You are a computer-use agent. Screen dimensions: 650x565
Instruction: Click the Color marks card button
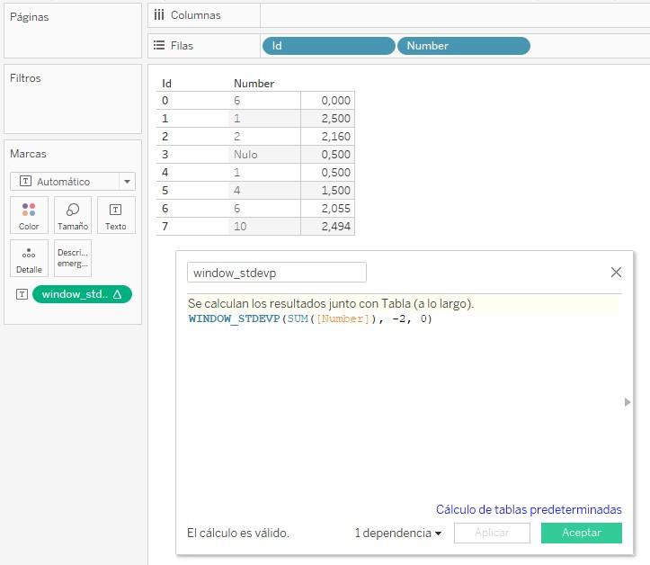point(29,215)
